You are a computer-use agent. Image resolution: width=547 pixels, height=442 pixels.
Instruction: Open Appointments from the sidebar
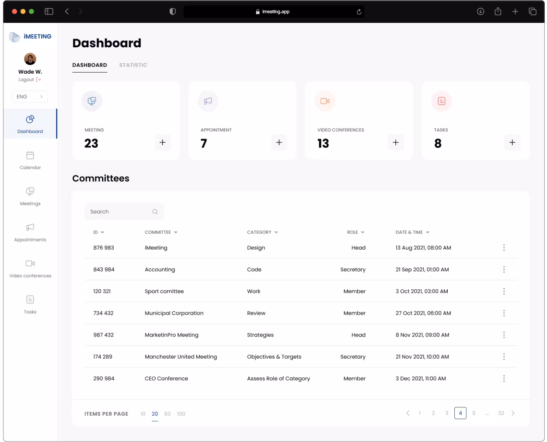pos(30,232)
